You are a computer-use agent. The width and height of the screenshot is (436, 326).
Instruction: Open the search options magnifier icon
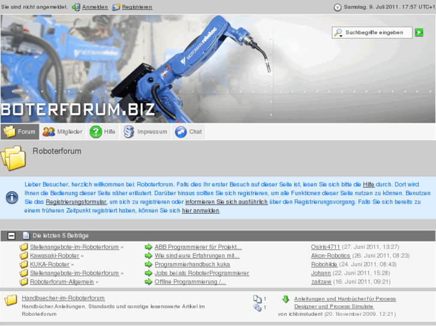coord(338,33)
